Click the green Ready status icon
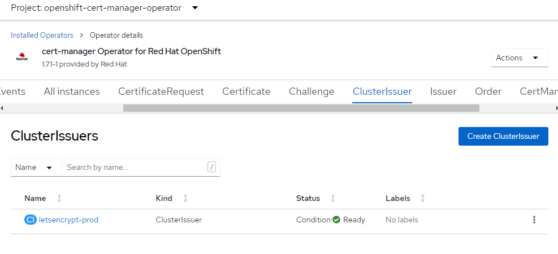Viewport: 558px width, 254px height. 336,220
